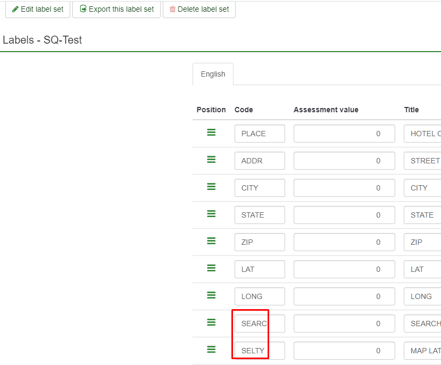Open Edit label set

pyautogui.click(x=38, y=9)
